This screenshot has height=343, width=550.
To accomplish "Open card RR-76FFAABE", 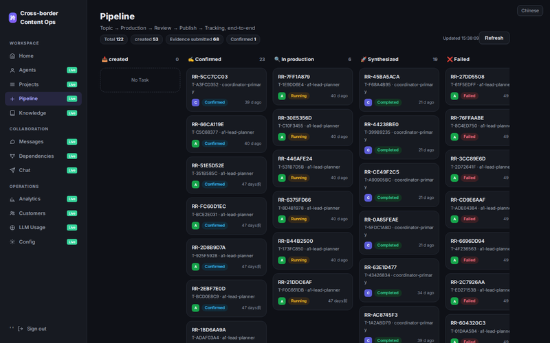I will tap(477, 128).
